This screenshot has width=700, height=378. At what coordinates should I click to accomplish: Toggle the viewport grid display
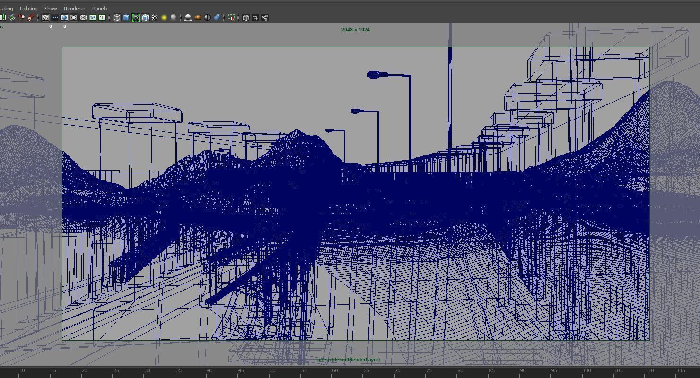point(45,17)
